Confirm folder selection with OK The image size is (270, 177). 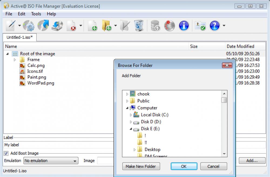coord(184,166)
